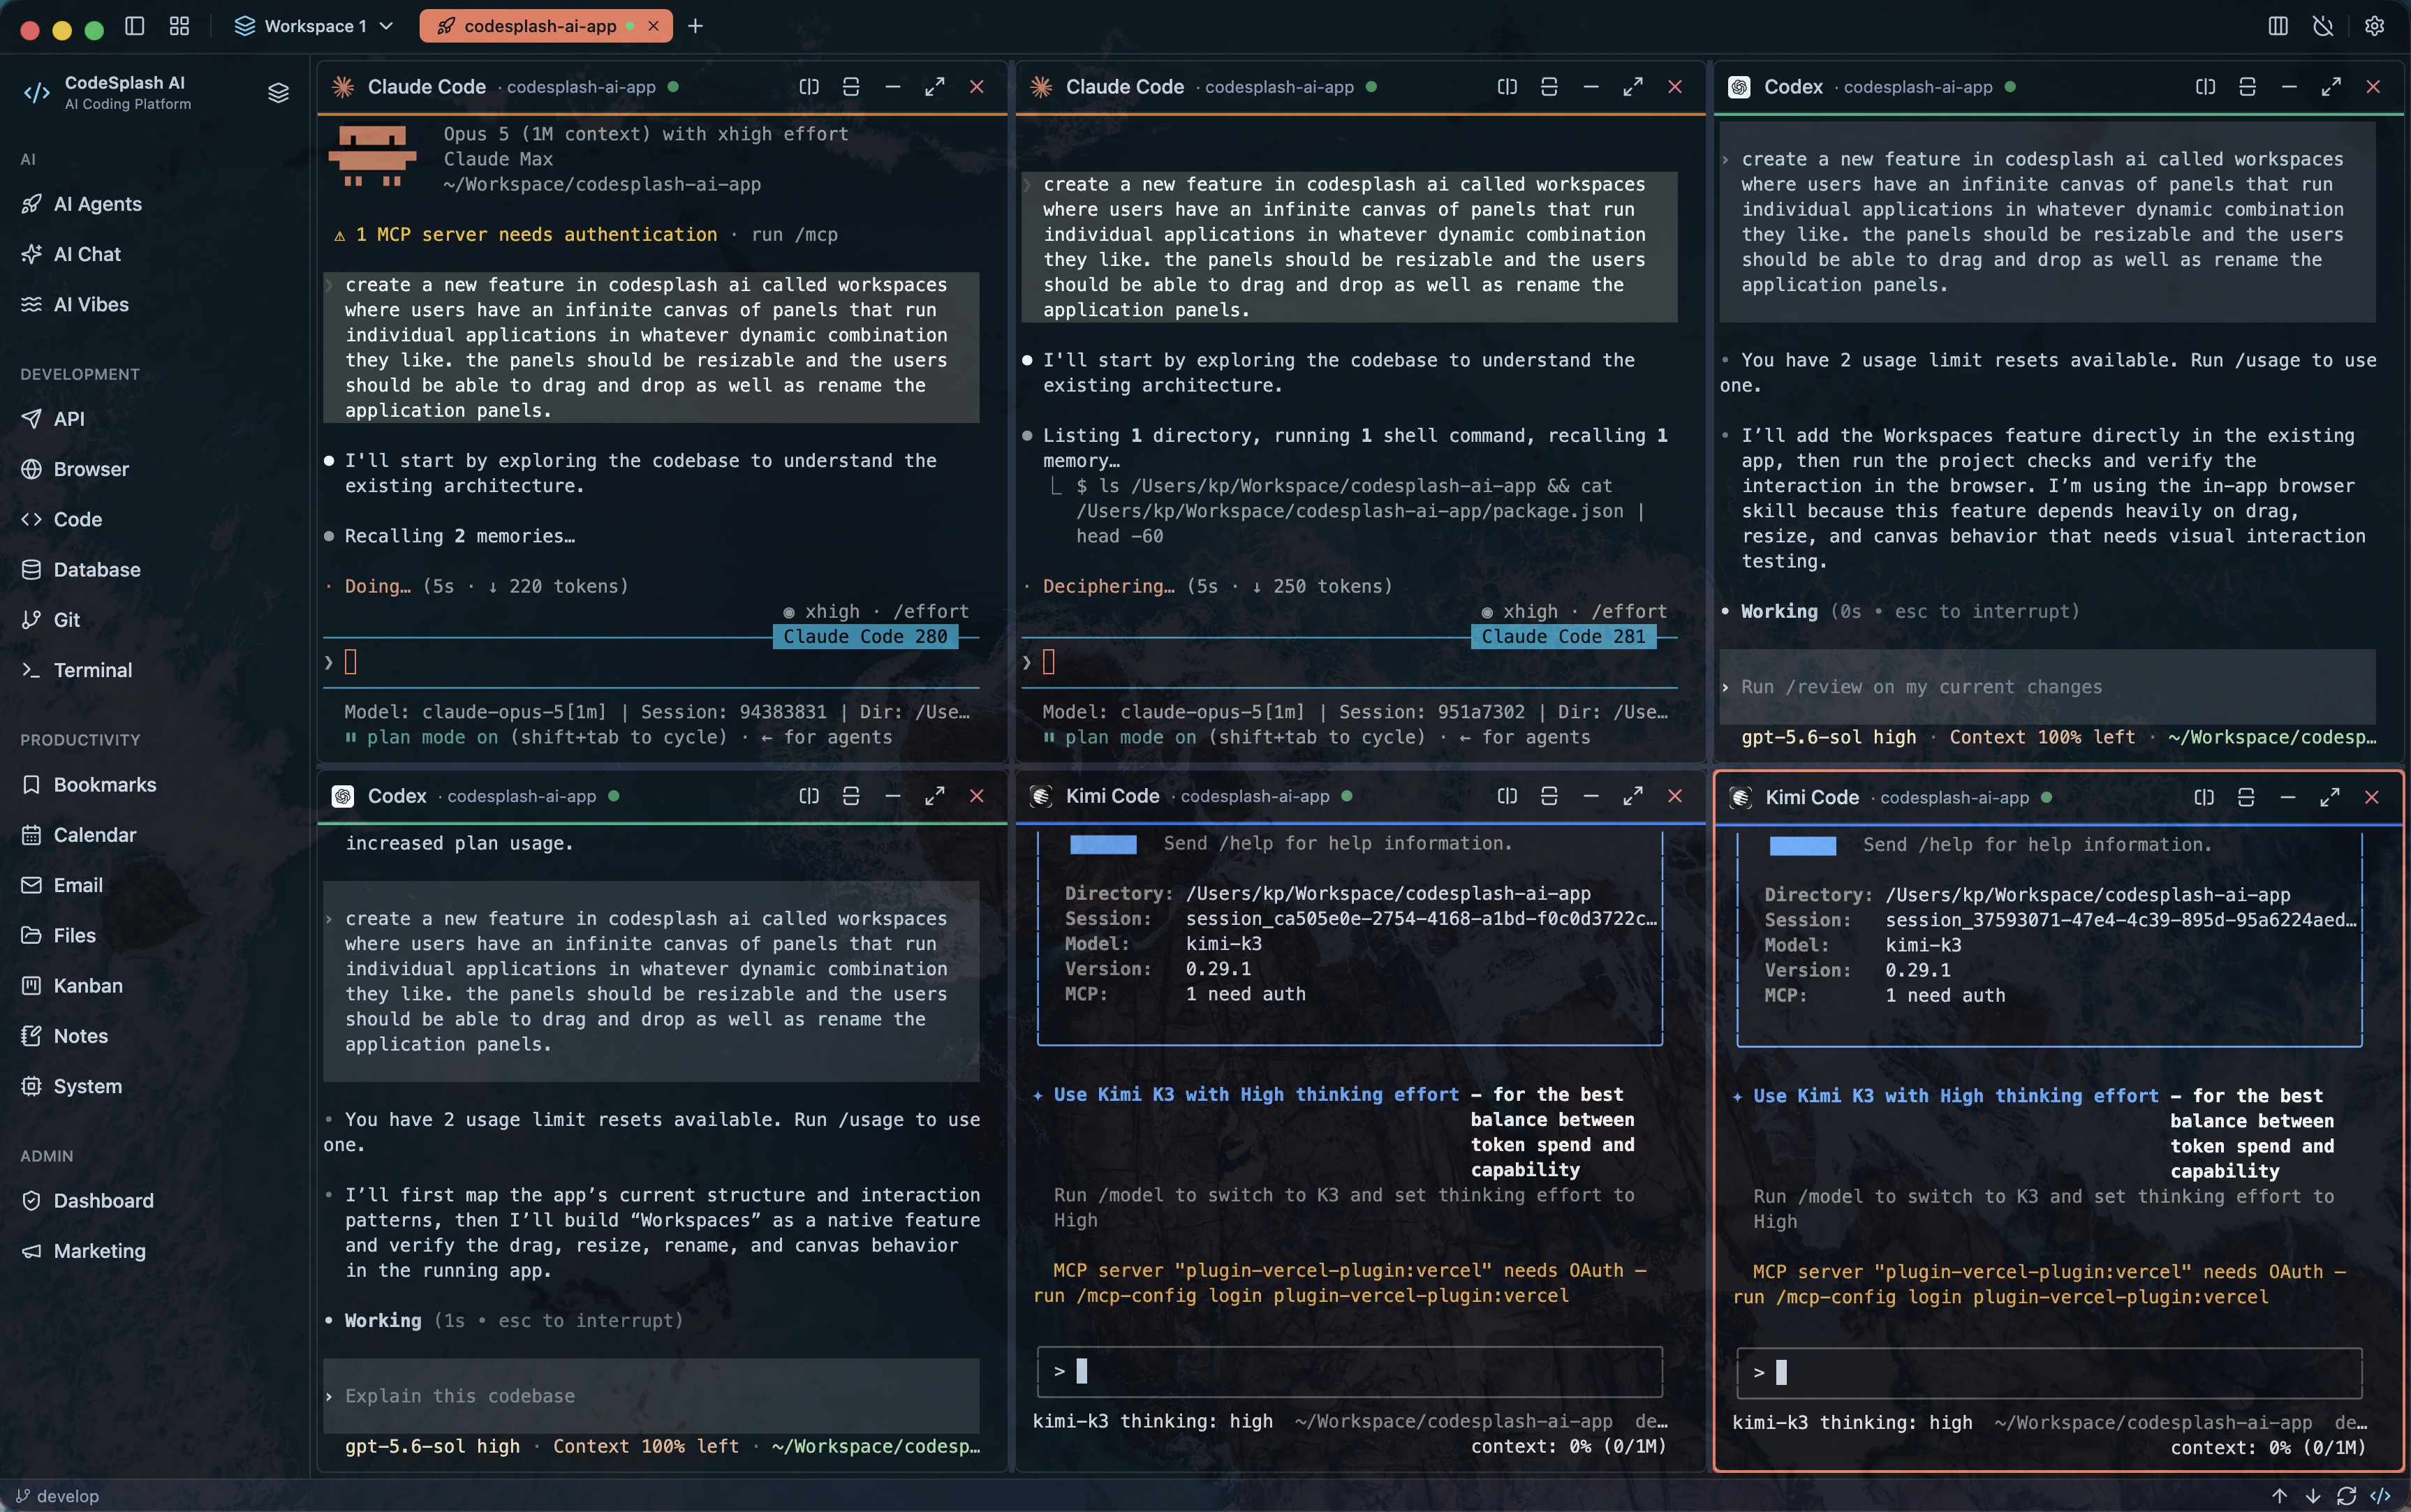Add a new tab with the plus button
Image resolution: width=2411 pixels, height=1512 pixels.
[x=695, y=26]
